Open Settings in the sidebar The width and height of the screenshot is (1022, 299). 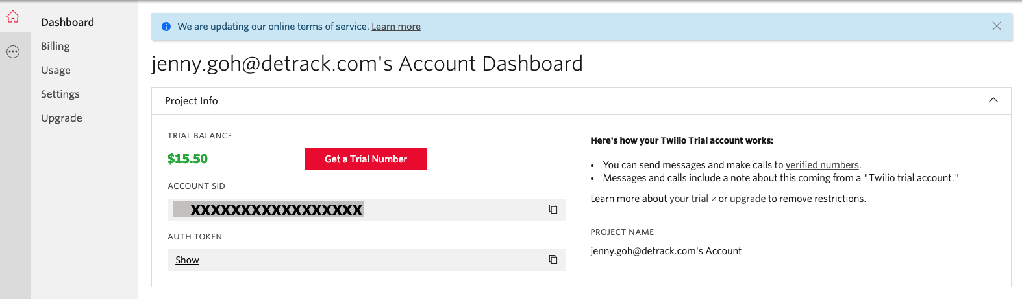click(60, 94)
